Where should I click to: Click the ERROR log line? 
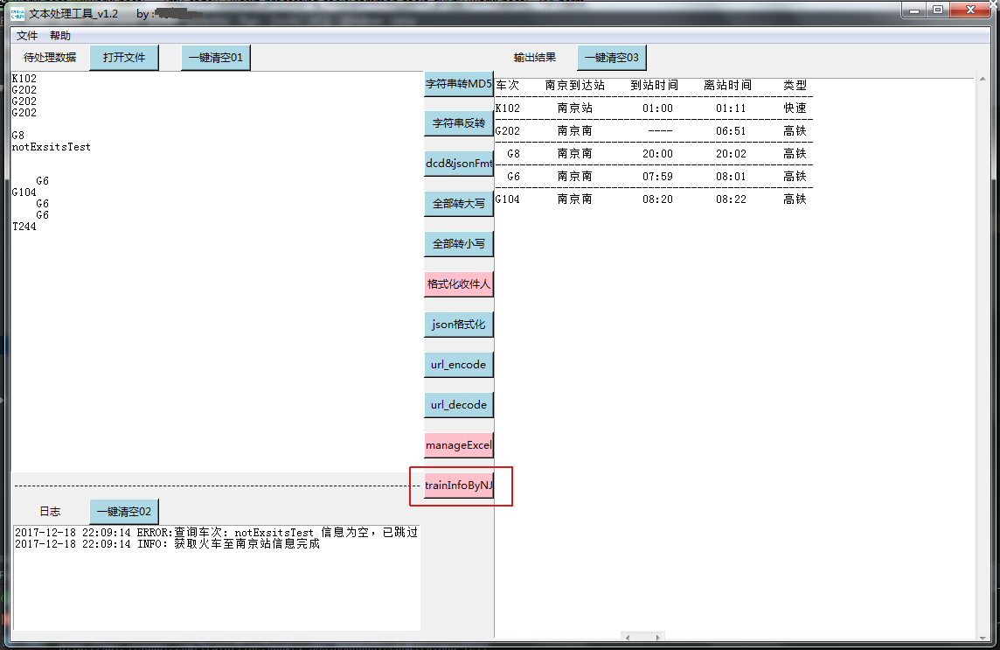tap(216, 533)
